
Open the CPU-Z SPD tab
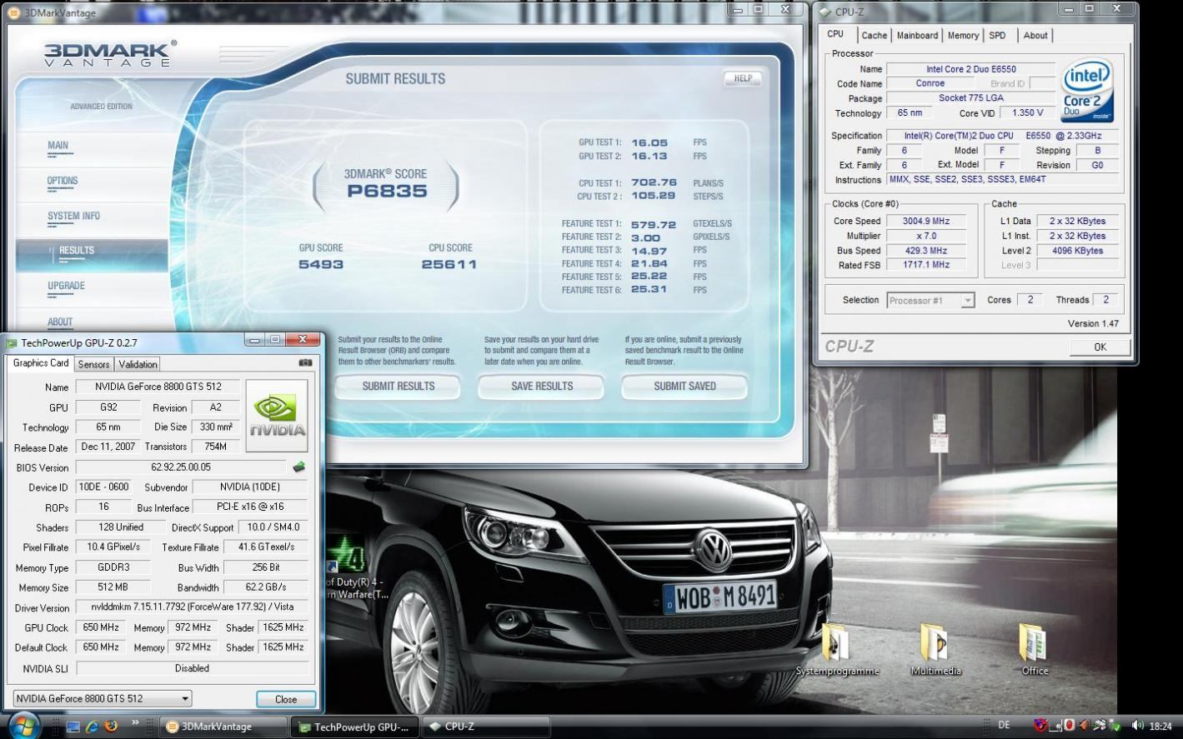tap(997, 35)
